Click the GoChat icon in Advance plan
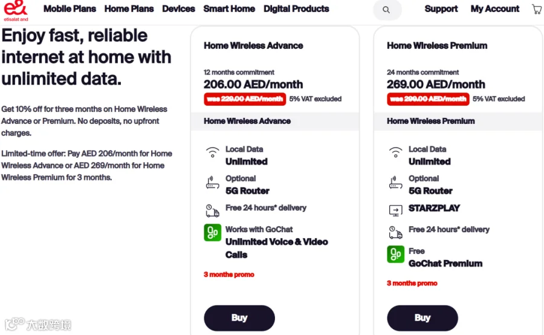The width and height of the screenshot is (544, 335). (x=212, y=233)
